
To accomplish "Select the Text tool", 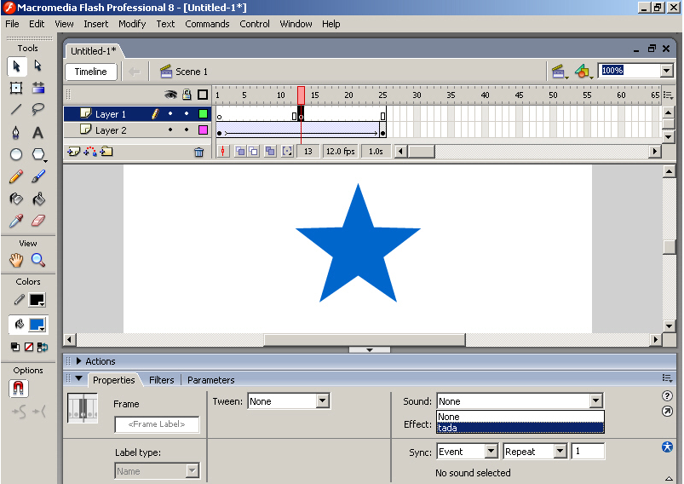I will (38, 132).
